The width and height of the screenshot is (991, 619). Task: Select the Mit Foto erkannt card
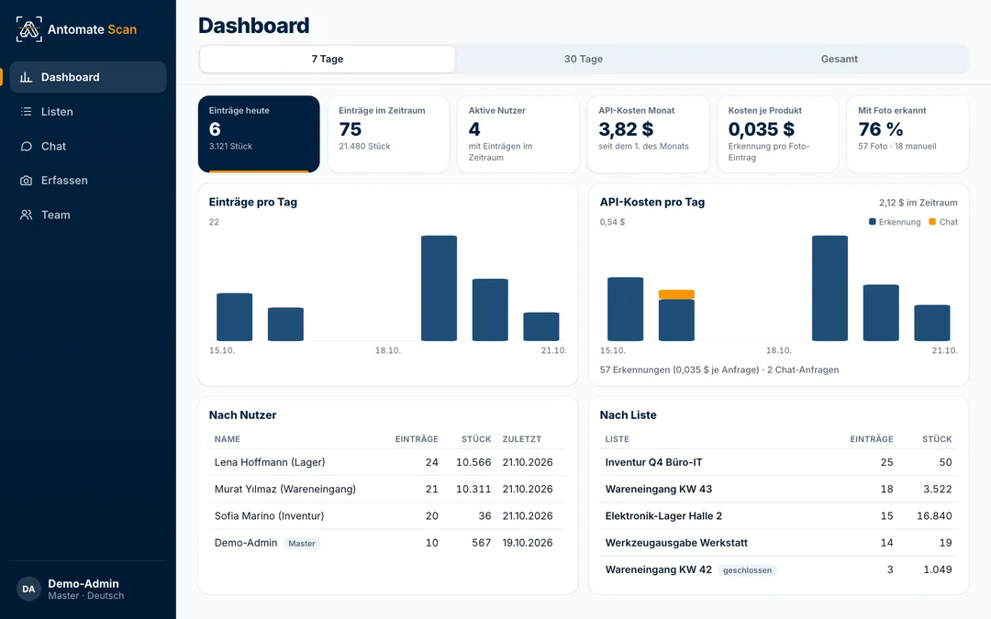pos(907,134)
